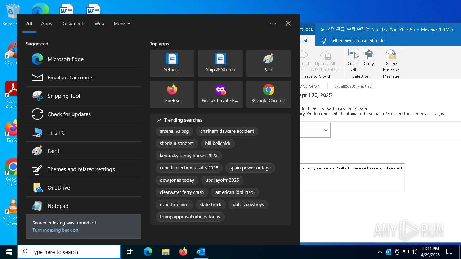Image resolution: width=461 pixels, height=259 pixels.
Task: Close the search panel
Action: point(288,23)
